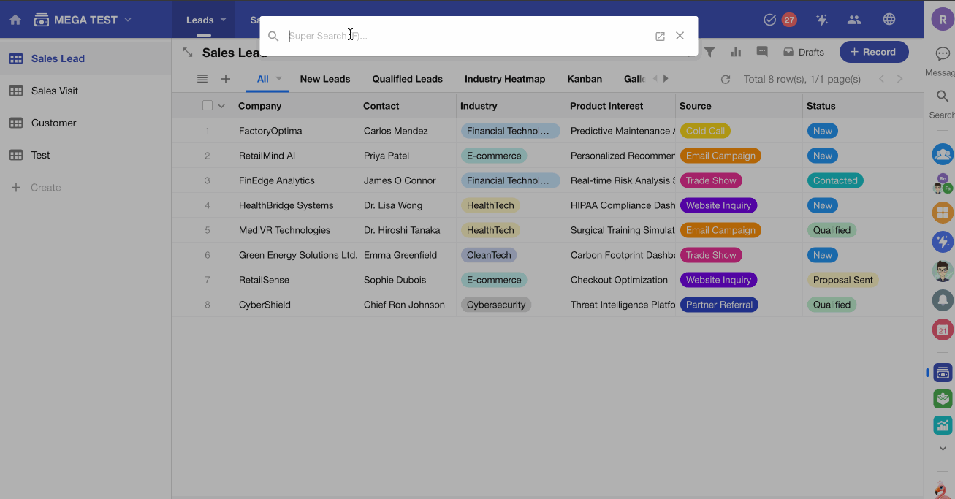Toggle the select-all rows checkbox

[x=208, y=106]
